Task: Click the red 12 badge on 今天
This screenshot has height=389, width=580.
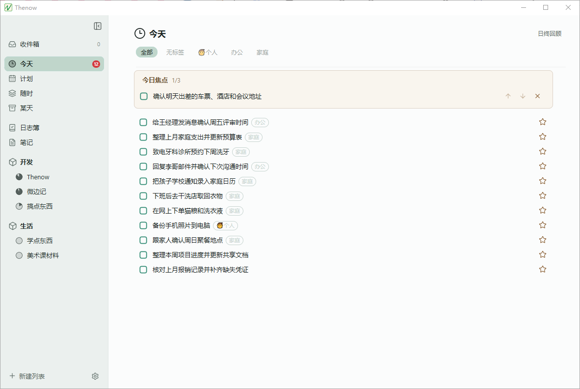Action: [x=96, y=64]
